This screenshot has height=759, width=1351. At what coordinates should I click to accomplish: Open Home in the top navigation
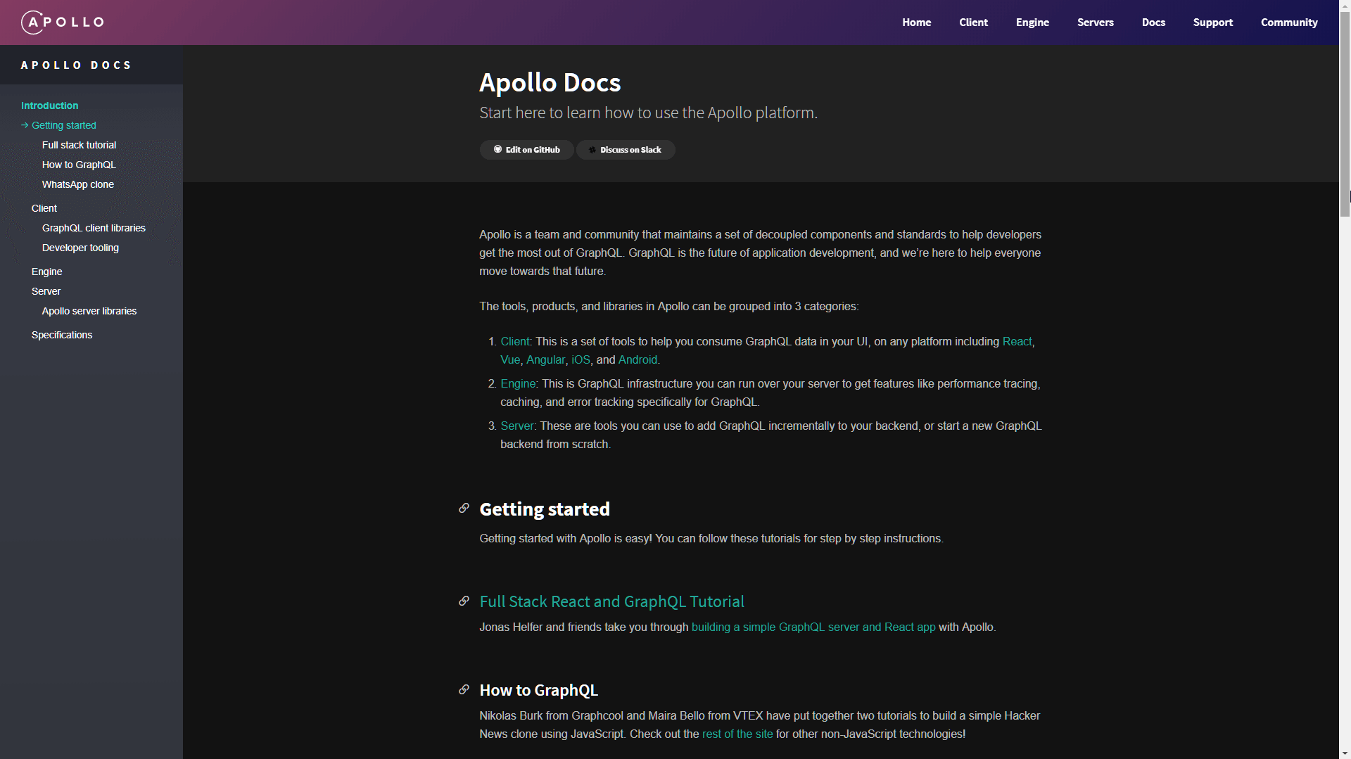pos(916,23)
